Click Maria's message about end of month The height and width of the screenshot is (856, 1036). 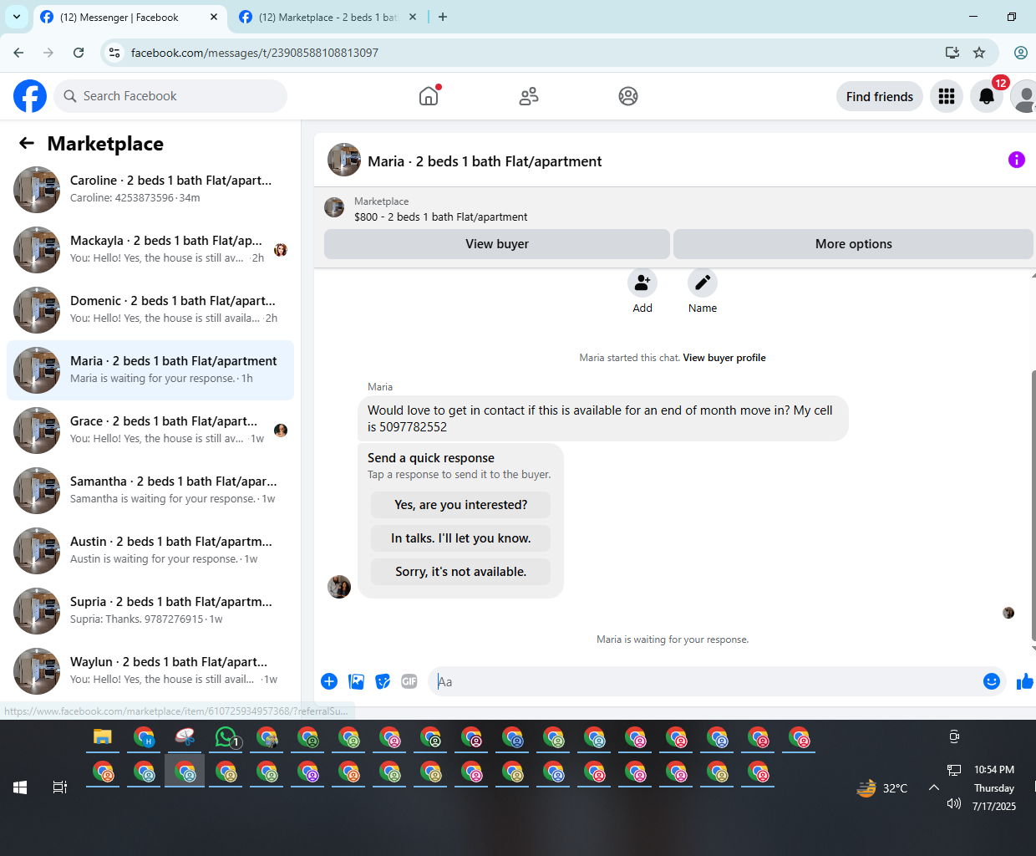click(x=603, y=419)
